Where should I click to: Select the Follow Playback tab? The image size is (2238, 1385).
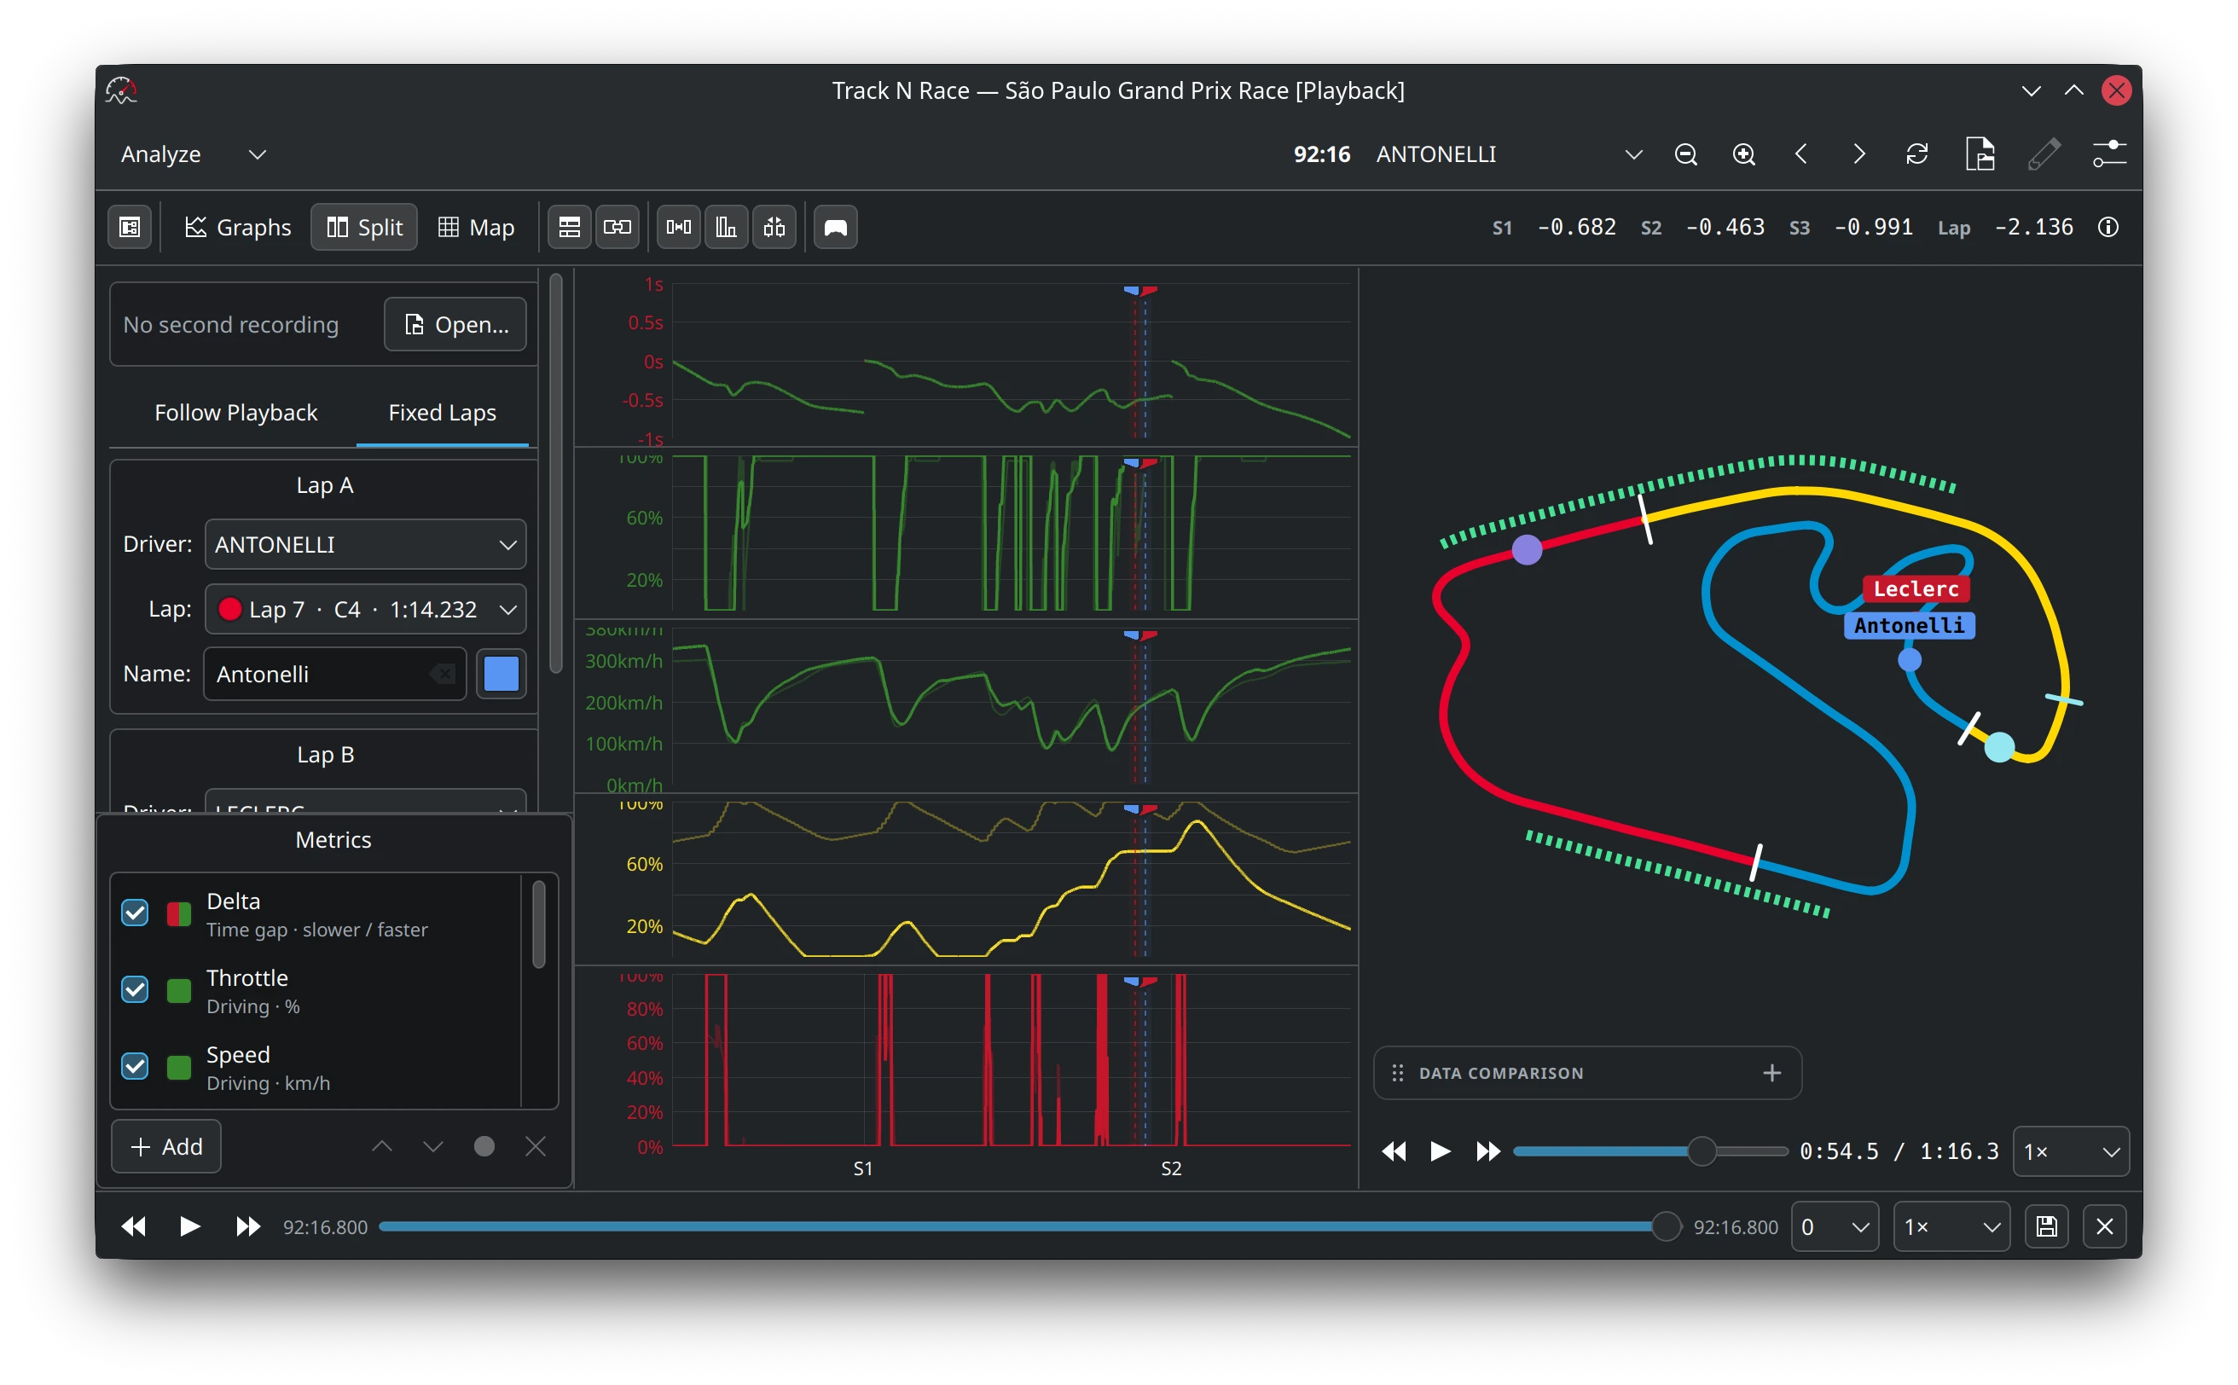click(235, 412)
